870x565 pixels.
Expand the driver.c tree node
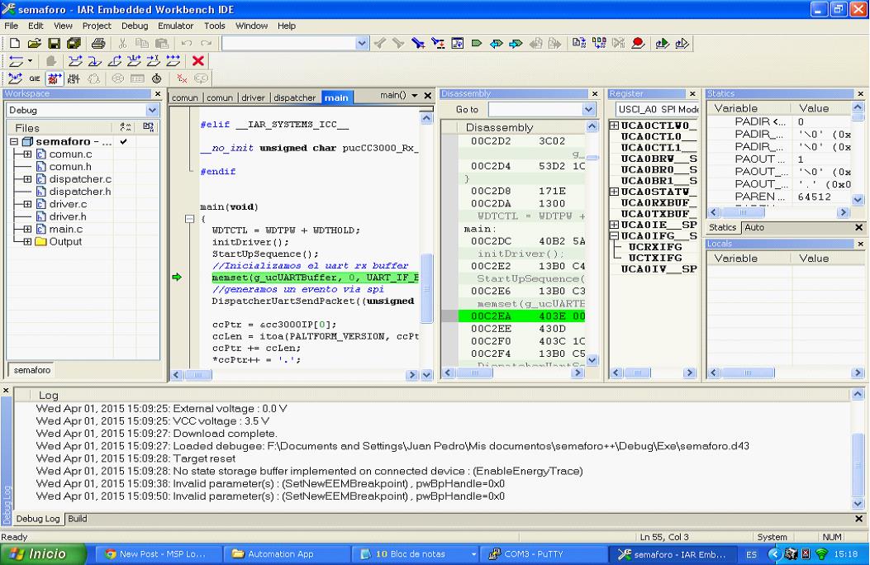tap(27, 204)
